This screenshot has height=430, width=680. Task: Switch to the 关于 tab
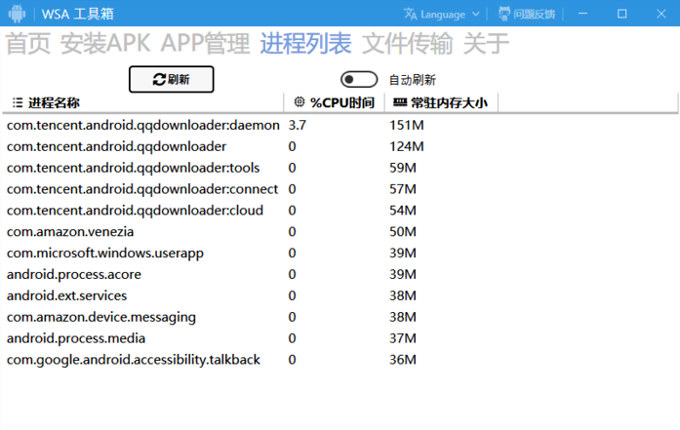486,44
